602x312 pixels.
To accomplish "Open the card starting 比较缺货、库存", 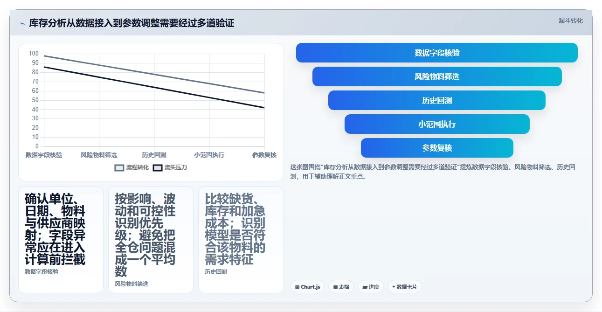I will click(241, 240).
